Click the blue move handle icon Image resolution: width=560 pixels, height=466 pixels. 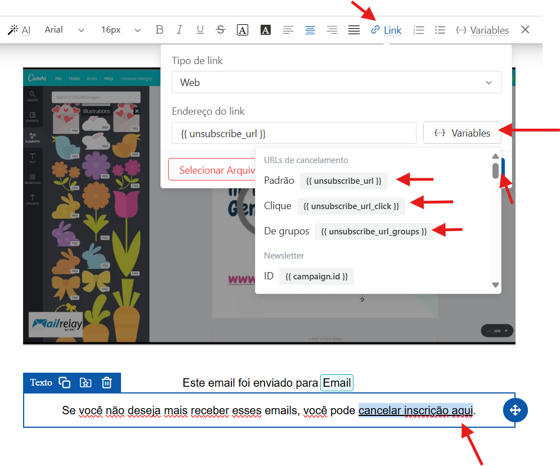516,410
